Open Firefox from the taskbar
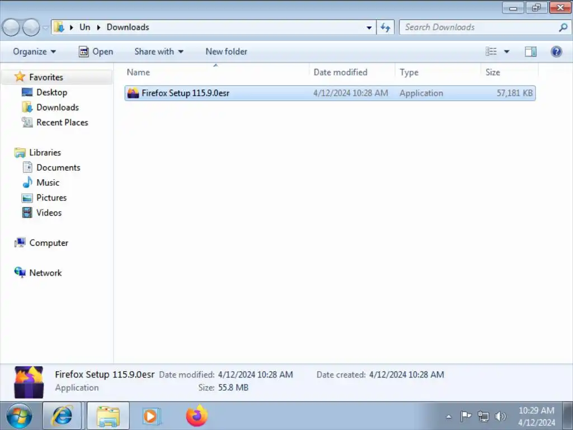 (197, 416)
